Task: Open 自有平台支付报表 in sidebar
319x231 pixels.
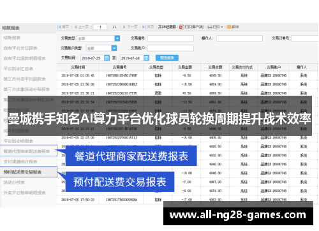Action: 20,48
